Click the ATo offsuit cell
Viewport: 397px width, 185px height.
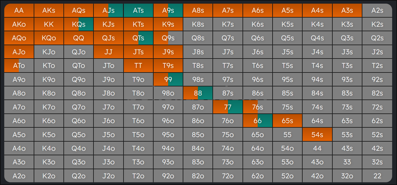(x=19, y=66)
